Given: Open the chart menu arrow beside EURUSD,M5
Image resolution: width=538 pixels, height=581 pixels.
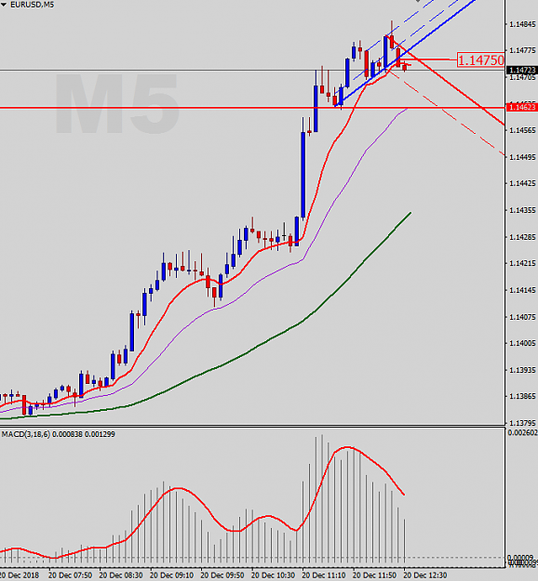Looking at the screenshot, I should [4, 5].
